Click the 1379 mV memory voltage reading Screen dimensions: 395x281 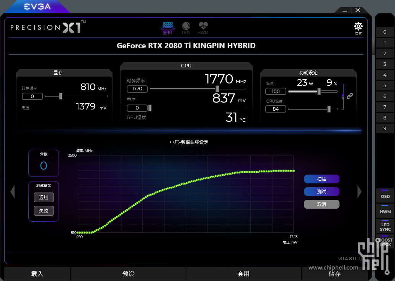point(91,106)
